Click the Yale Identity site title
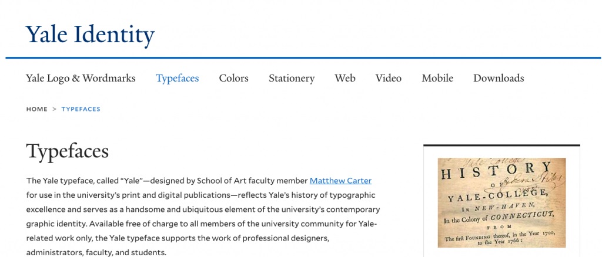 [90, 35]
